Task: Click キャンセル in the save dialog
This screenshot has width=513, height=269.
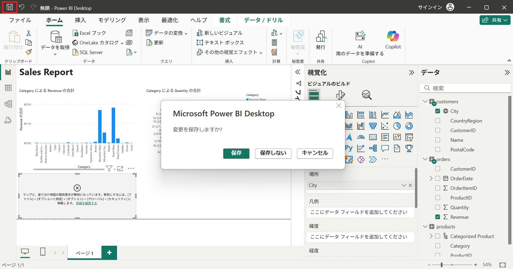Action: point(315,153)
